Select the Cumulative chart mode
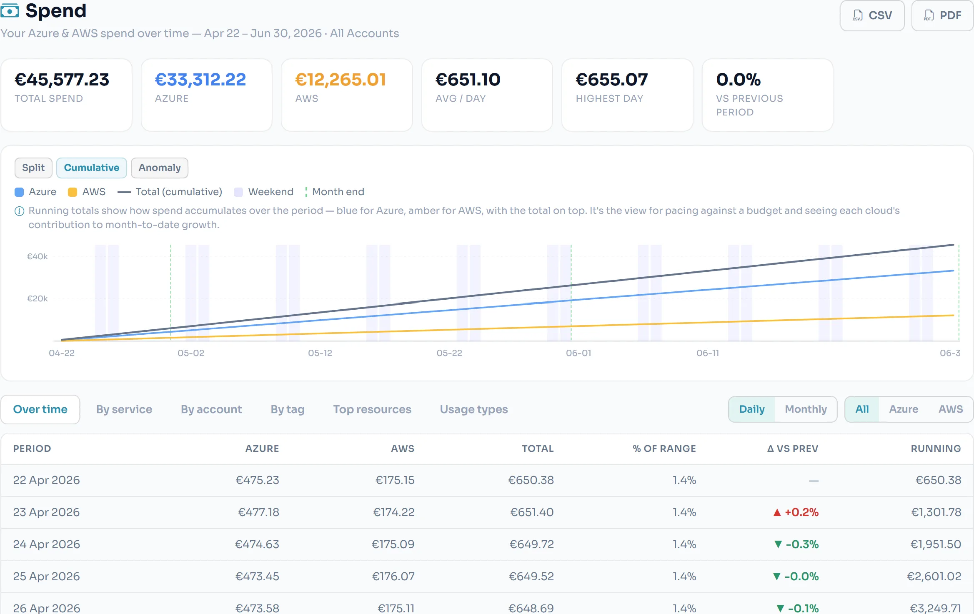Image resolution: width=974 pixels, height=614 pixels. pyautogui.click(x=91, y=168)
